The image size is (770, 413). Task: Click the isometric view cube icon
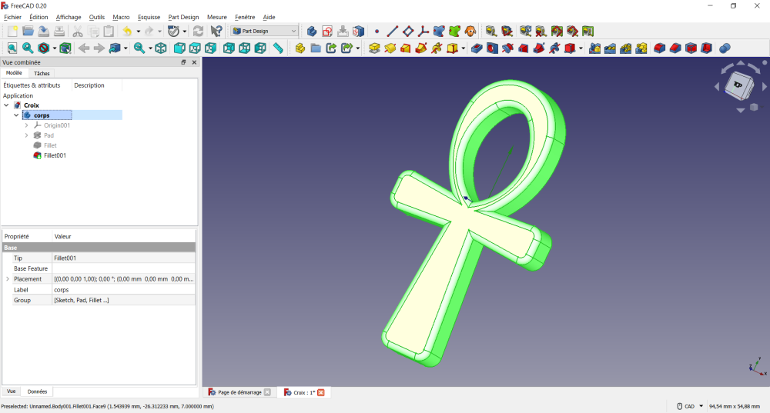point(161,48)
